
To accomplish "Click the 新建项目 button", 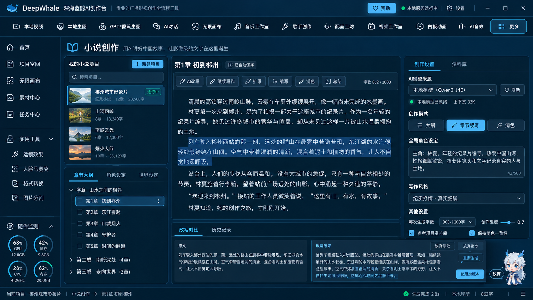I will (x=148, y=64).
